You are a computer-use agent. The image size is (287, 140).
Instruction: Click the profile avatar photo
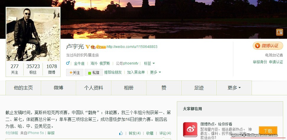(x=33, y=34)
